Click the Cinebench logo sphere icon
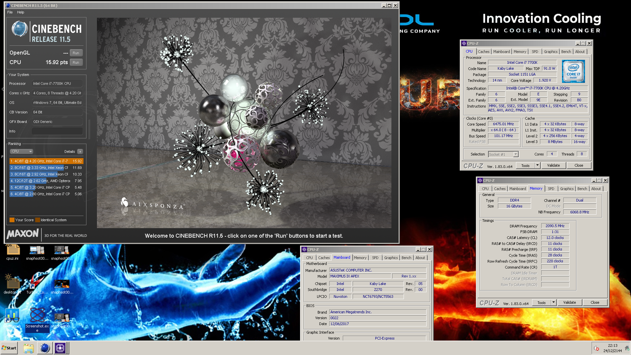Image resolution: width=631 pixels, height=355 pixels. coord(20,29)
